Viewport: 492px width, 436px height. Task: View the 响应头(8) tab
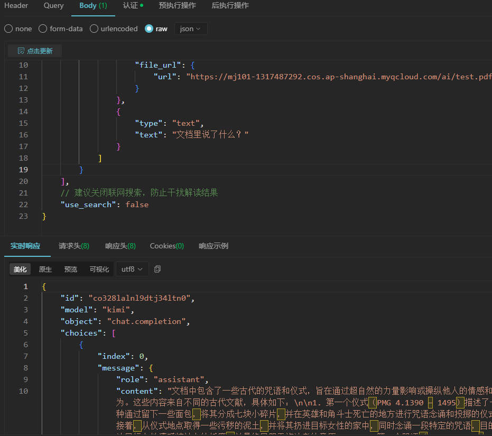(x=120, y=246)
